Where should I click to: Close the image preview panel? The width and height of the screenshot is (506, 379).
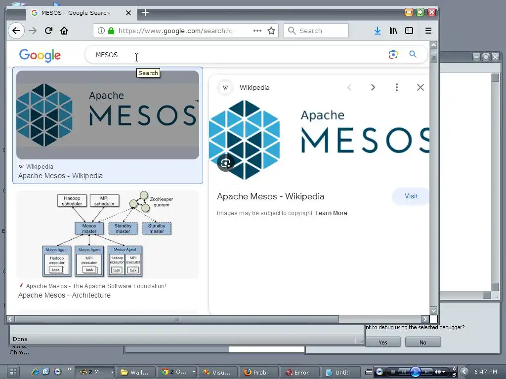420,87
